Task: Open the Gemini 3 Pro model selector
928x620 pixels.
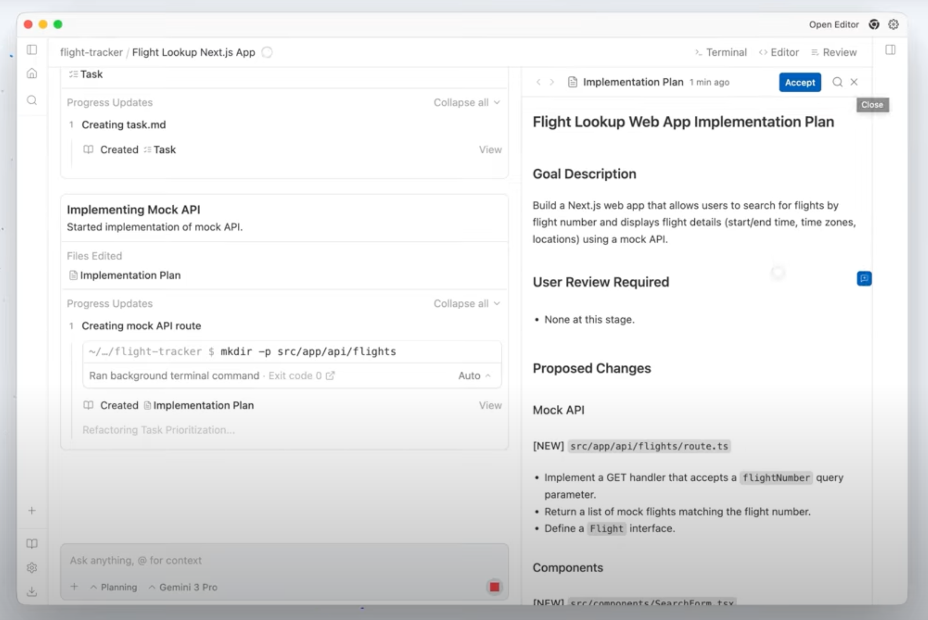Action: tap(183, 587)
